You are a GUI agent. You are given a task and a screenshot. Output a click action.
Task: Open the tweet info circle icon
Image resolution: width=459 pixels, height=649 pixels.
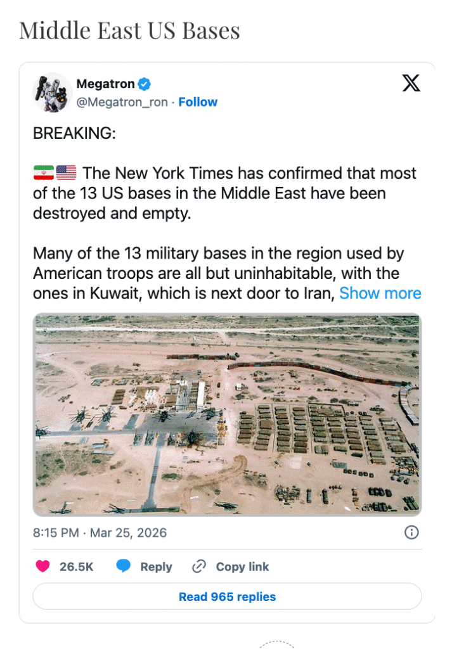411,532
